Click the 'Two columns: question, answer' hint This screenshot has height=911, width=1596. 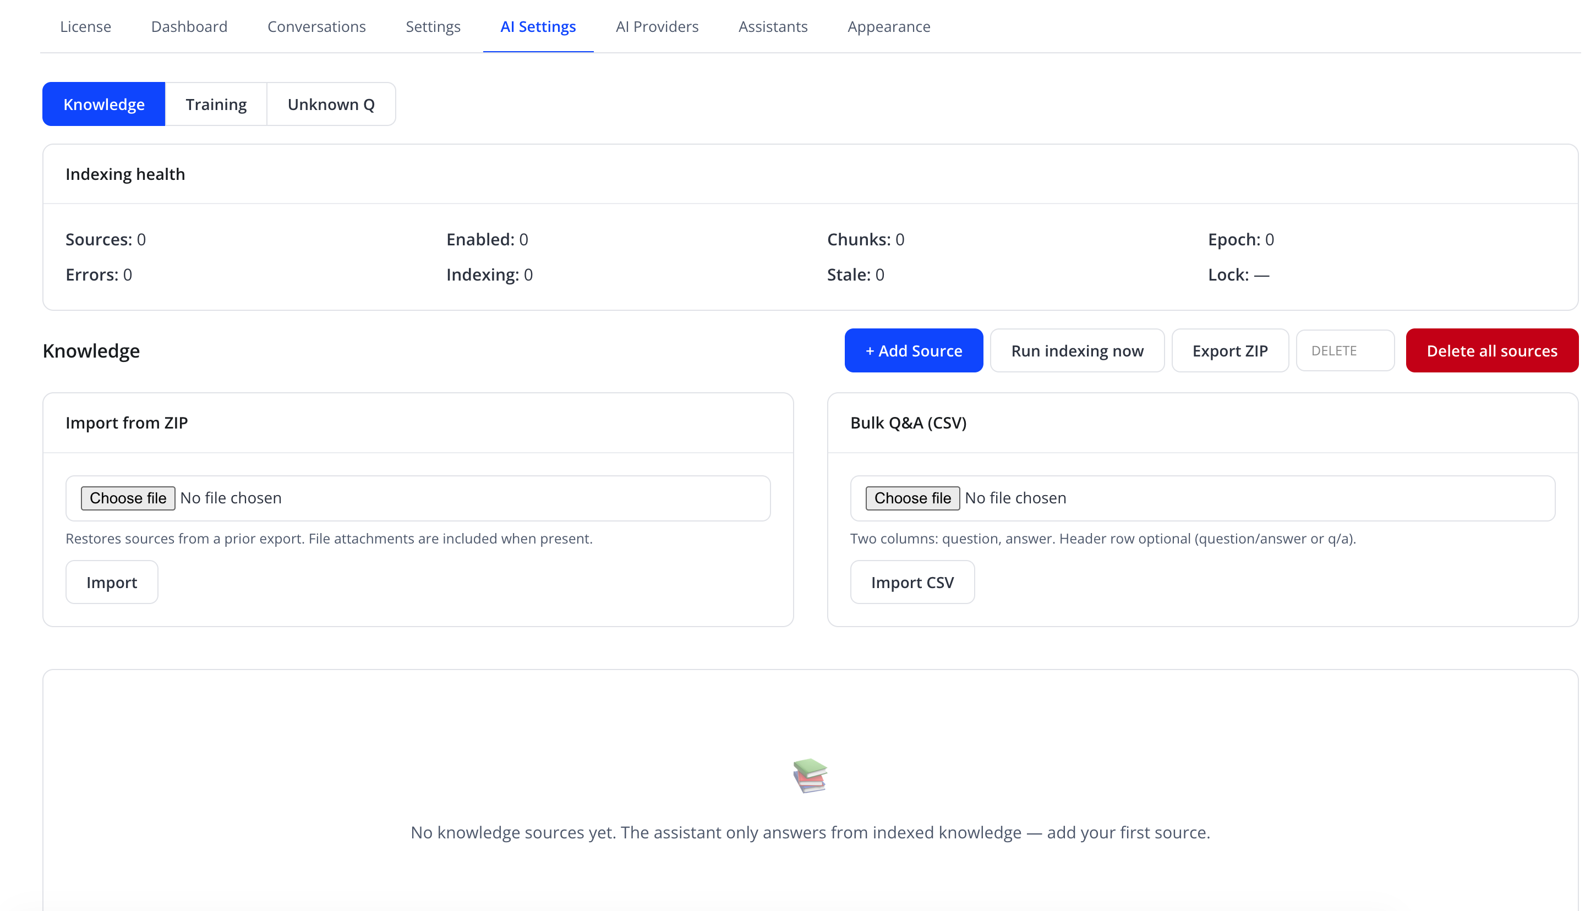1102,539
